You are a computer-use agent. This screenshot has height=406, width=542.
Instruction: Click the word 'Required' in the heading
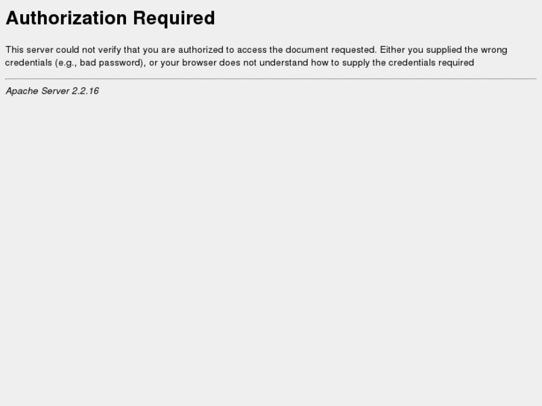(x=174, y=19)
